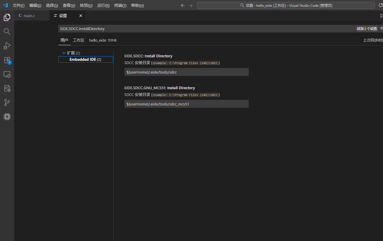Open the 转到(G) menu
This screenshot has height=241, width=383.
(86, 6)
